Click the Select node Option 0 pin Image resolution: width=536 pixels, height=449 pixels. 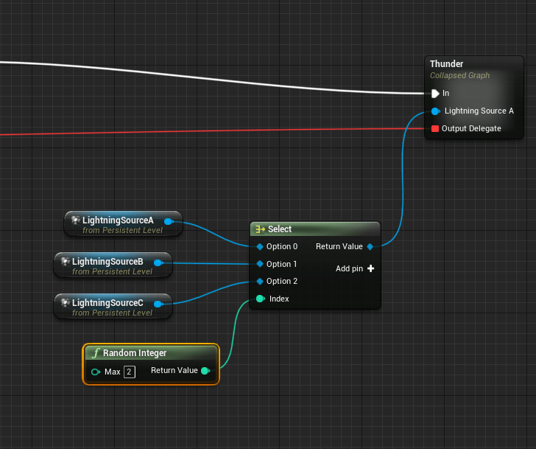(259, 246)
